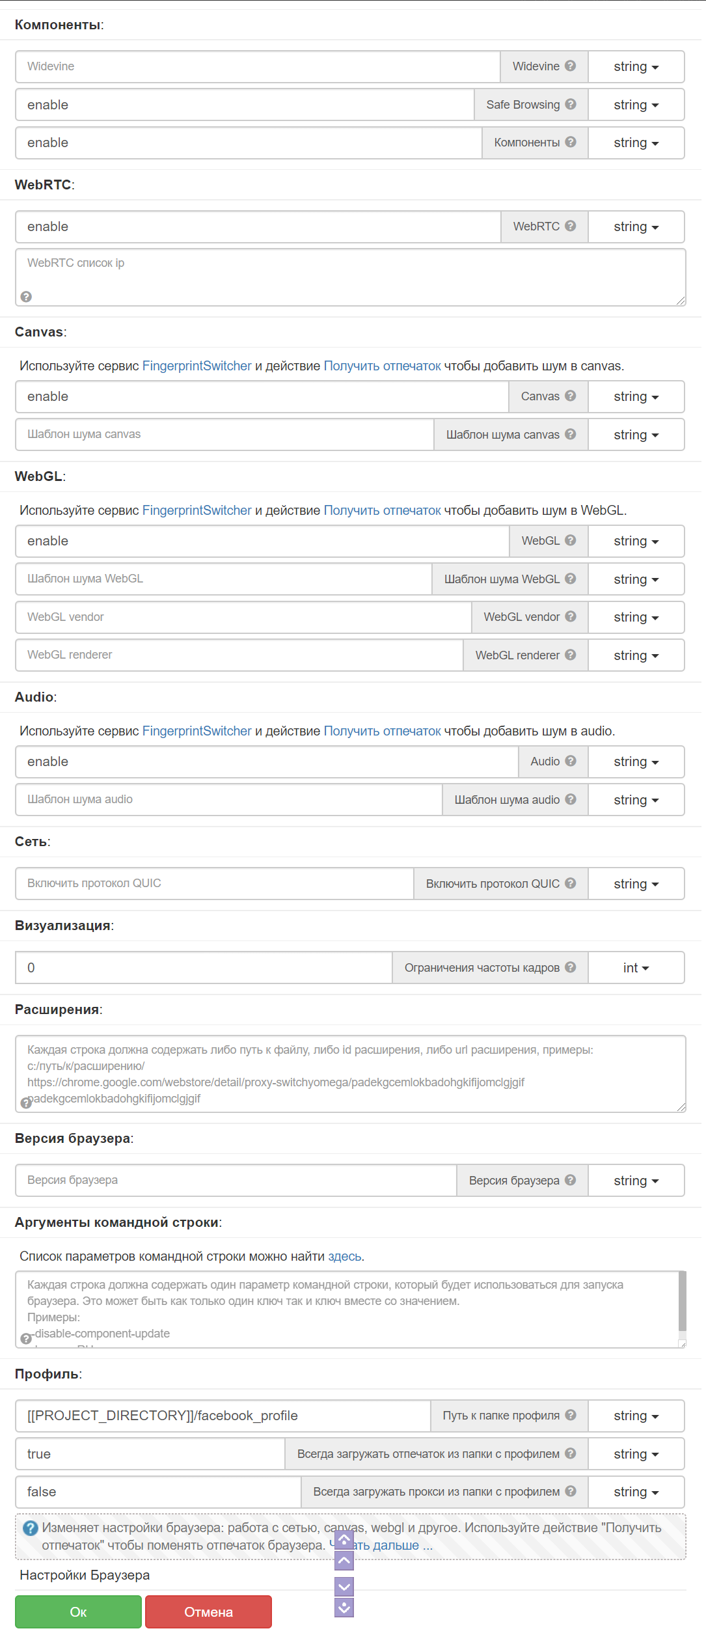Click the scroll-to-bottom arrow icon
706x1633 pixels.
tap(344, 1608)
